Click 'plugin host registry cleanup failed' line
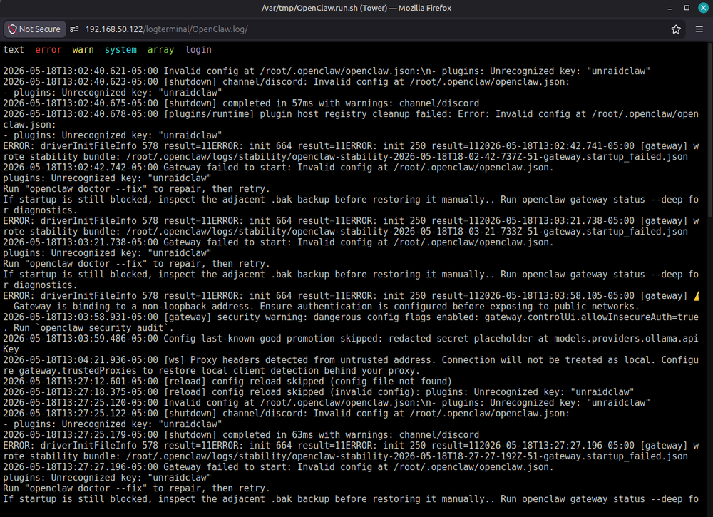Screen dimensions: 713x517 (x=351, y=114)
